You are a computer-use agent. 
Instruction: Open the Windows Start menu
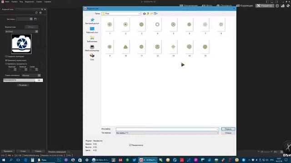pos(4,160)
